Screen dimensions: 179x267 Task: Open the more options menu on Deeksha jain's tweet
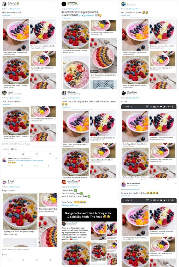(x=56, y=3)
